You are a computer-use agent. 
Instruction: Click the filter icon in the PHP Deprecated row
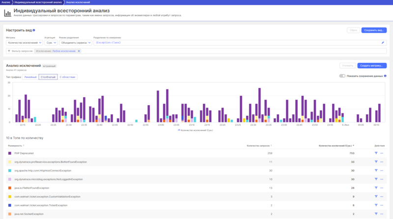pos(376,153)
